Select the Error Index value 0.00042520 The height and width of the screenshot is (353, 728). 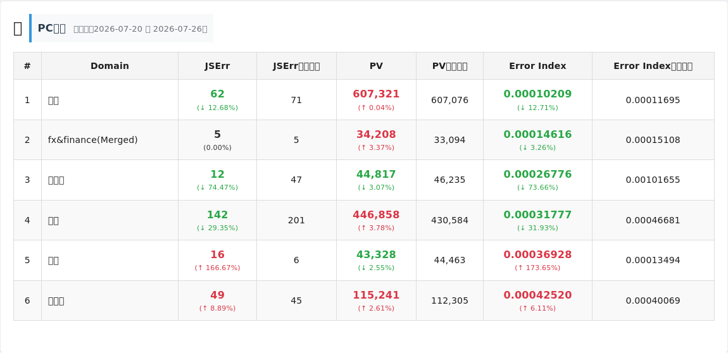click(x=537, y=295)
